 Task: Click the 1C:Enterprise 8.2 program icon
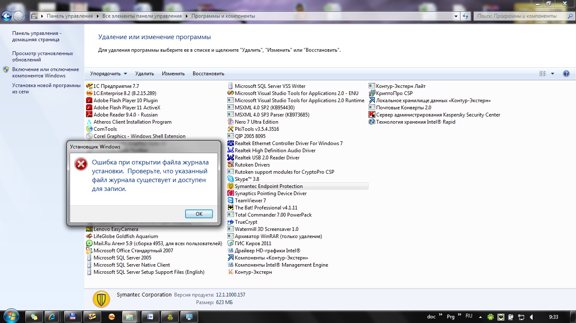[89, 93]
